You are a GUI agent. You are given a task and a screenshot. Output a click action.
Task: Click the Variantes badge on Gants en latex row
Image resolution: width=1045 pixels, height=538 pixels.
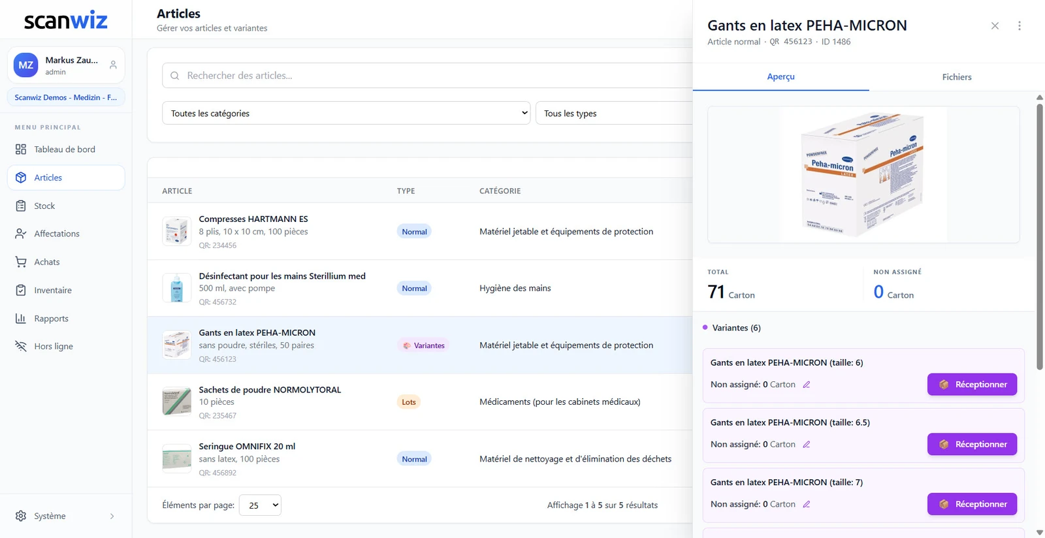[424, 345]
